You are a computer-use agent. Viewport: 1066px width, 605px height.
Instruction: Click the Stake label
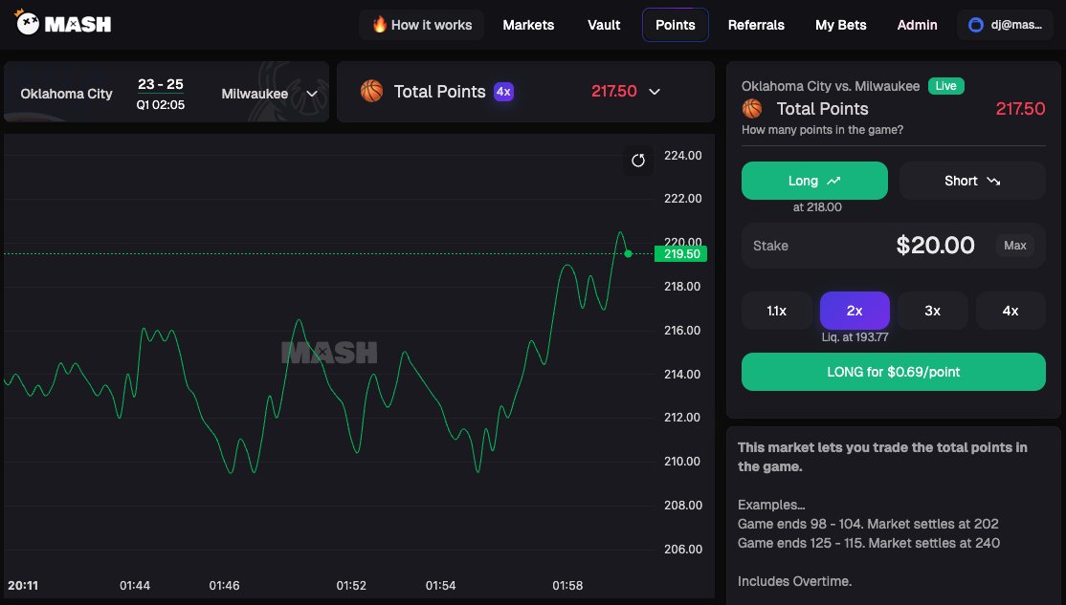[770, 246]
